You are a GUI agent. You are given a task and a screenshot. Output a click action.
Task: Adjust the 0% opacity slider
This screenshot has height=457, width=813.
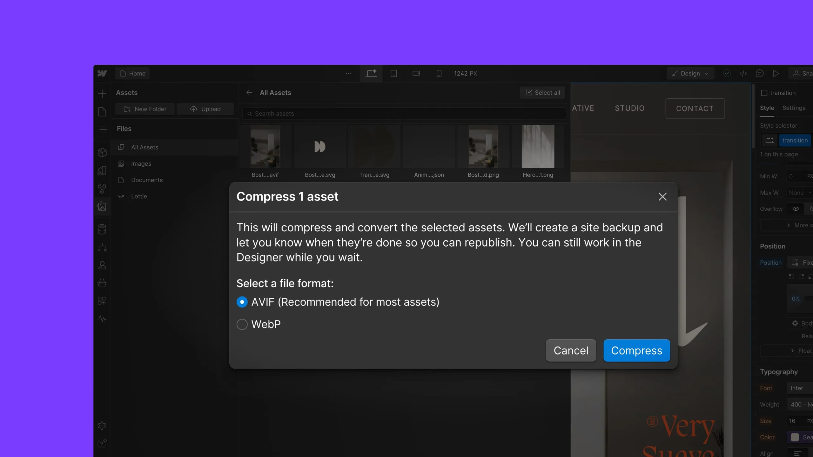point(795,299)
